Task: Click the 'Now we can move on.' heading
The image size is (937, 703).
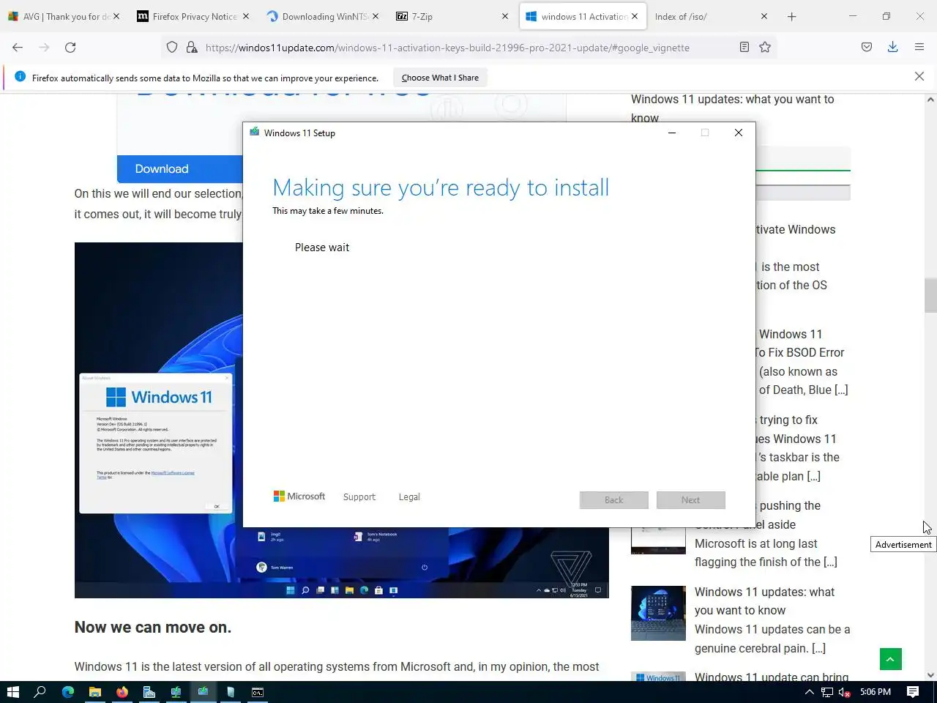Action: point(153,628)
